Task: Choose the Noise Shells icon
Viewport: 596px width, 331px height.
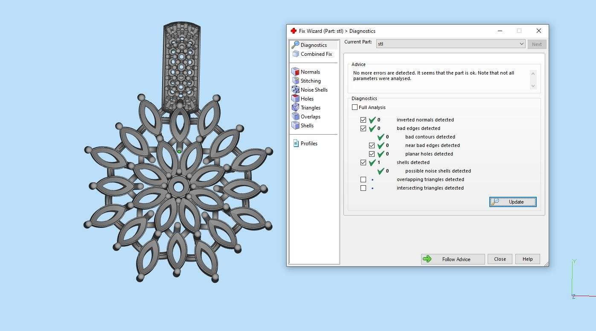Action: point(296,90)
